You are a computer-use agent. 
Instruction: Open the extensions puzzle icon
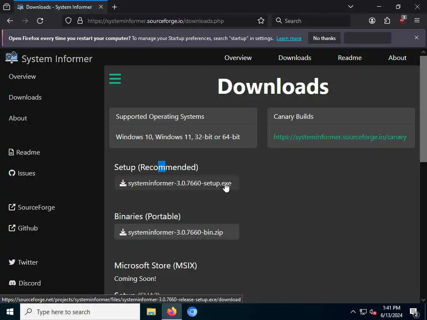[387, 21]
